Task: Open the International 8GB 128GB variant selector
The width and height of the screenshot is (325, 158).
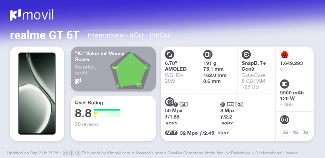Action: click(x=128, y=35)
